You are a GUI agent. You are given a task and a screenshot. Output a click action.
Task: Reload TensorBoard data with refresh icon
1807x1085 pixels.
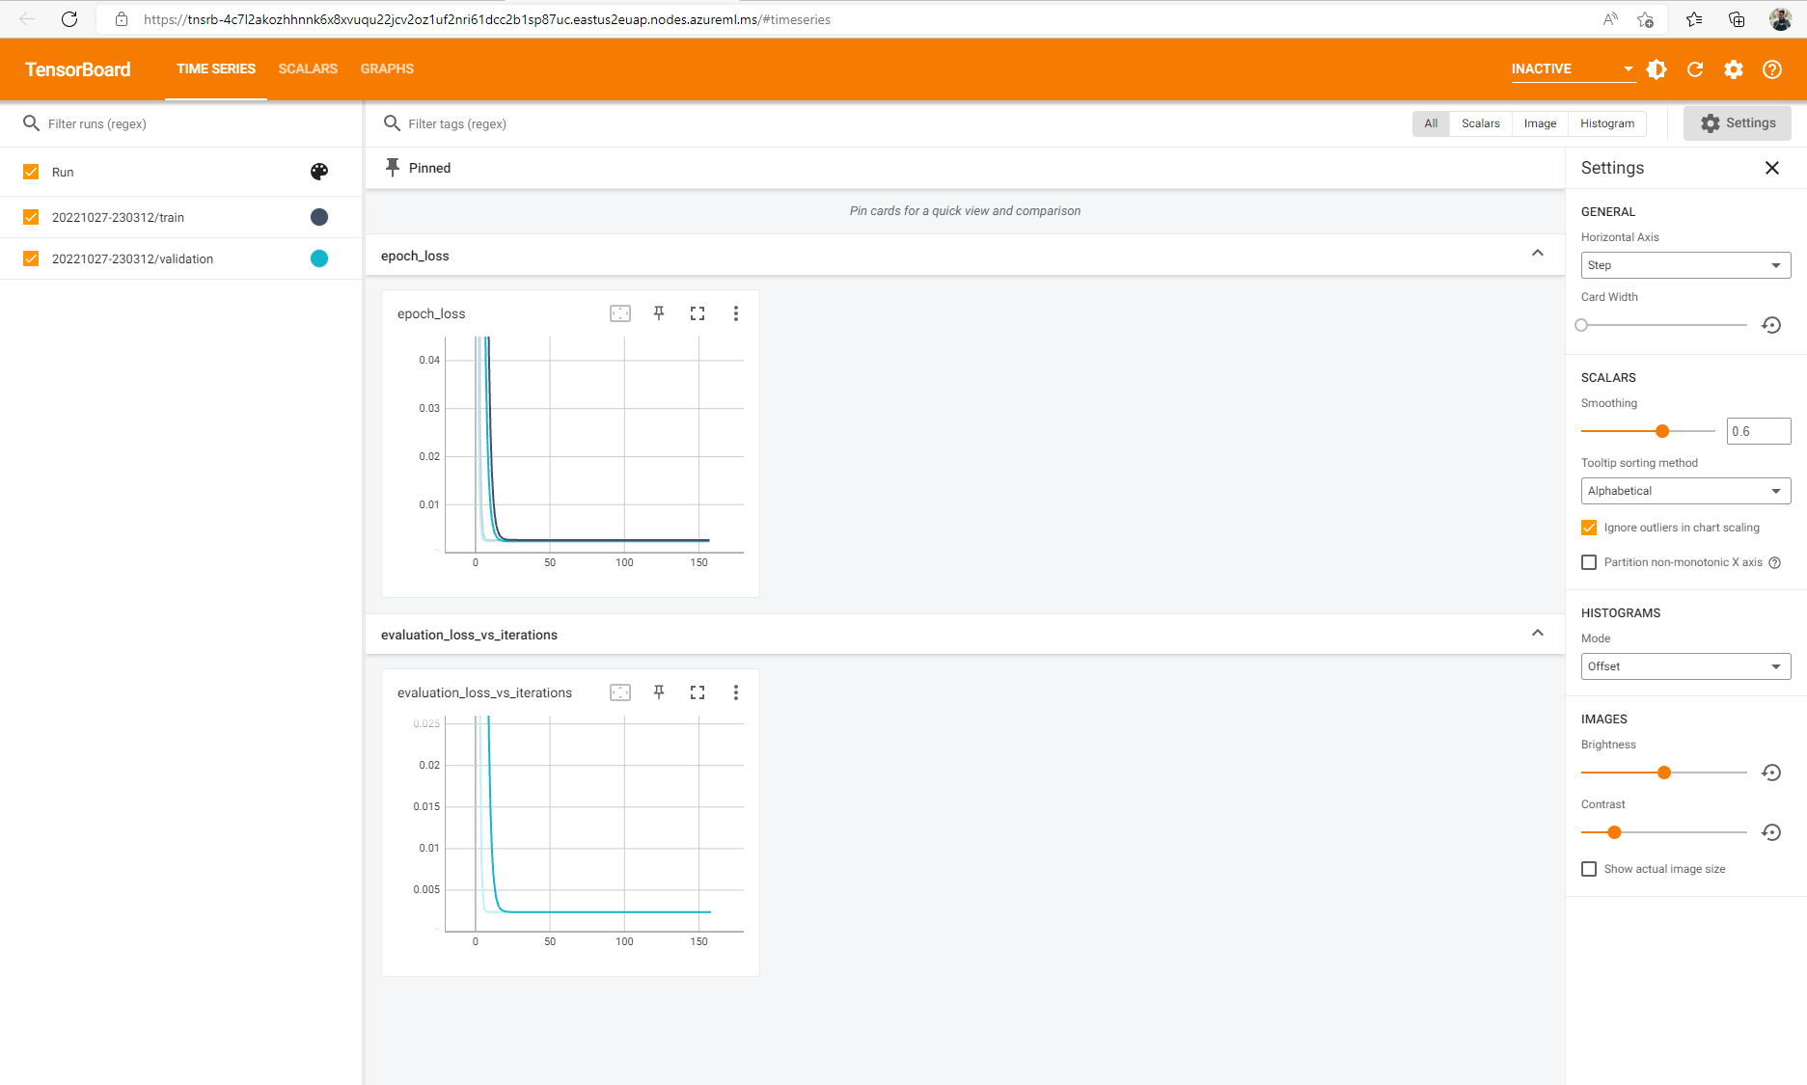(1695, 69)
